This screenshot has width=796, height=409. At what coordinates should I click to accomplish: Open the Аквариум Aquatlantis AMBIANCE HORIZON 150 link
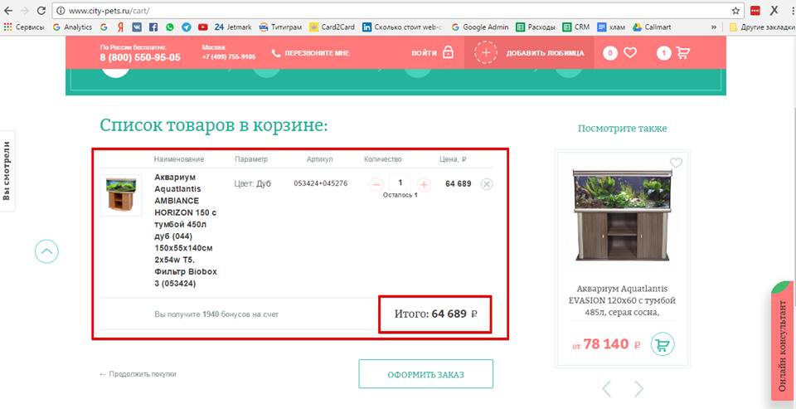186,230
